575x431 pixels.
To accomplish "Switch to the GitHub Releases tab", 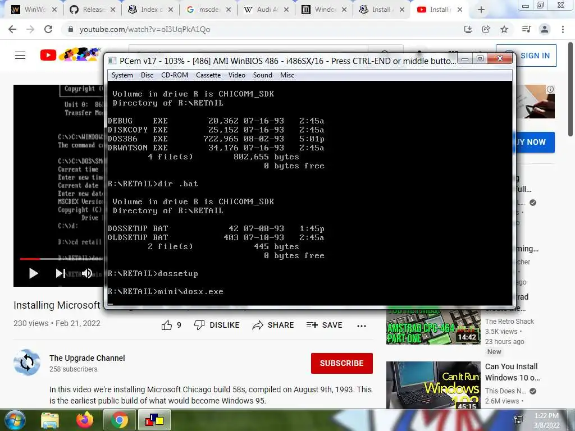I will 93,10.
